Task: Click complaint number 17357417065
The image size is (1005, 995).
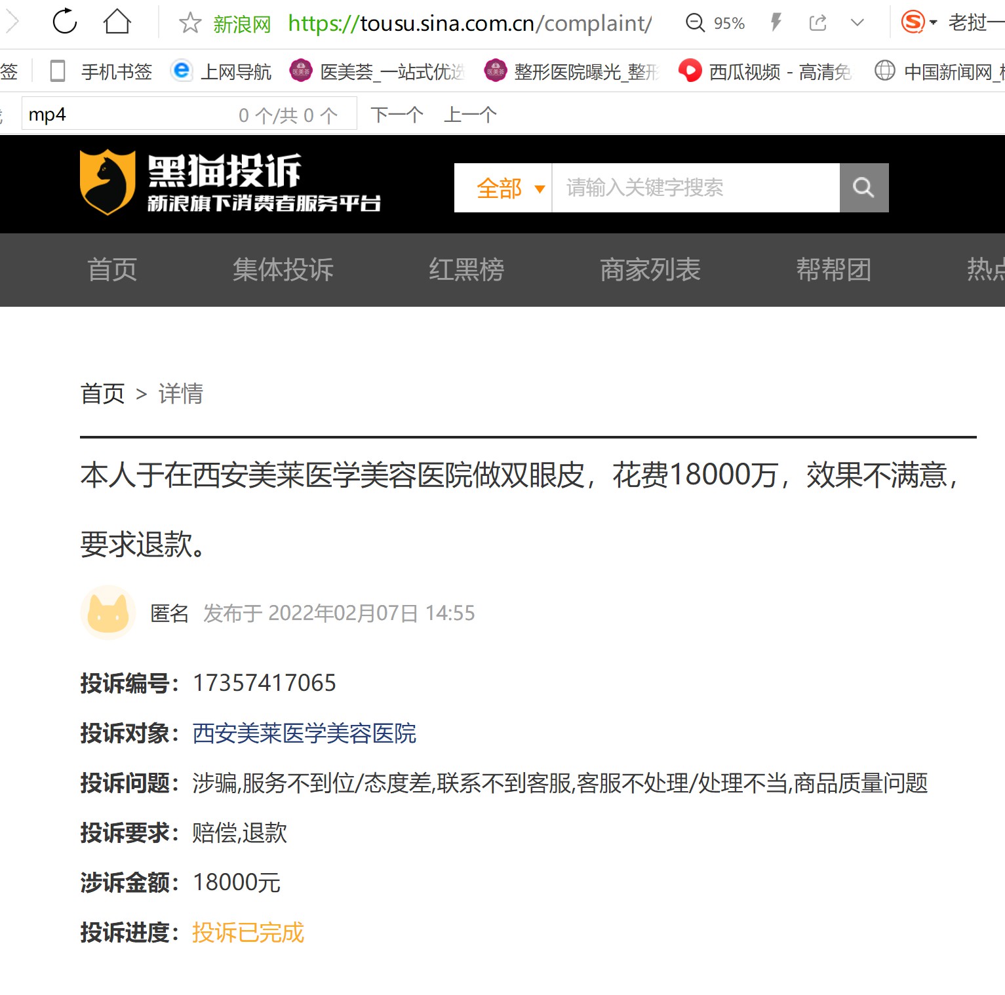Action: click(x=264, y=683)
